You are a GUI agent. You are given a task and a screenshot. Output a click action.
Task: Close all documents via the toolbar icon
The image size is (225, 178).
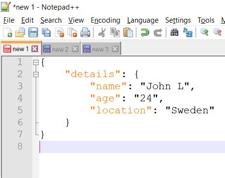pos(72,32)
